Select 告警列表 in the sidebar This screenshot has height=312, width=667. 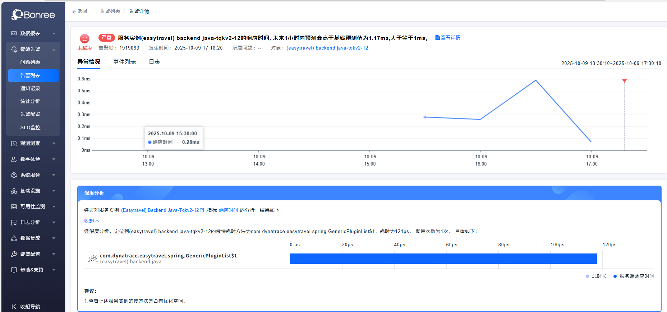point(33,75)
